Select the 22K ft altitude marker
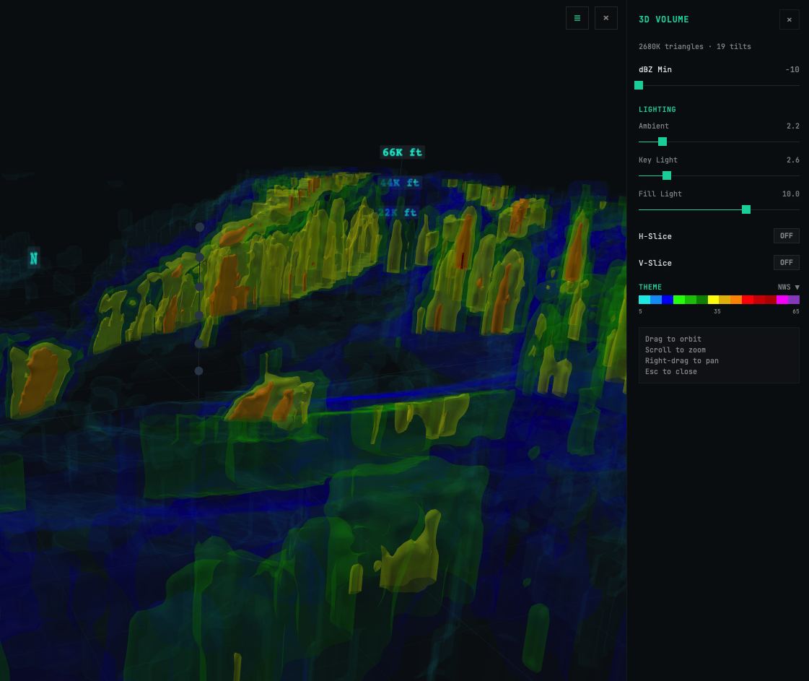This screenshot has width=809, height=681. (396, 212)
